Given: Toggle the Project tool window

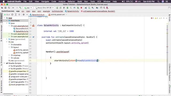Looking at the screenshot, I should pyautogui.click(x=1, y=17).
